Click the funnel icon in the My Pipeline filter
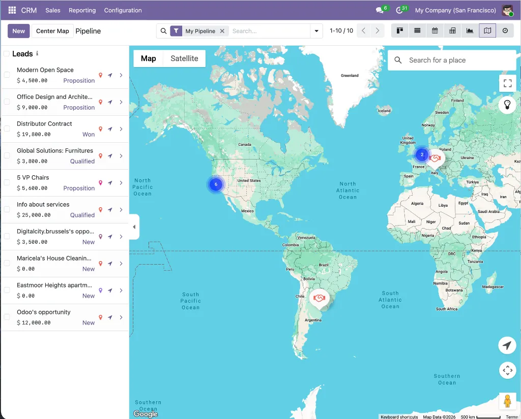Image resolution: width=521 pixels, height=419 pixels. click(176, 31)
